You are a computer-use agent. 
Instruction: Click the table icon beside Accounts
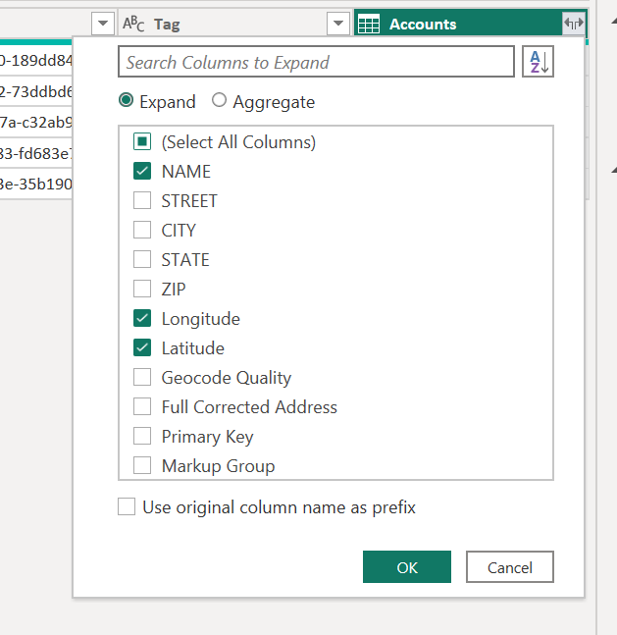point(369,25)
